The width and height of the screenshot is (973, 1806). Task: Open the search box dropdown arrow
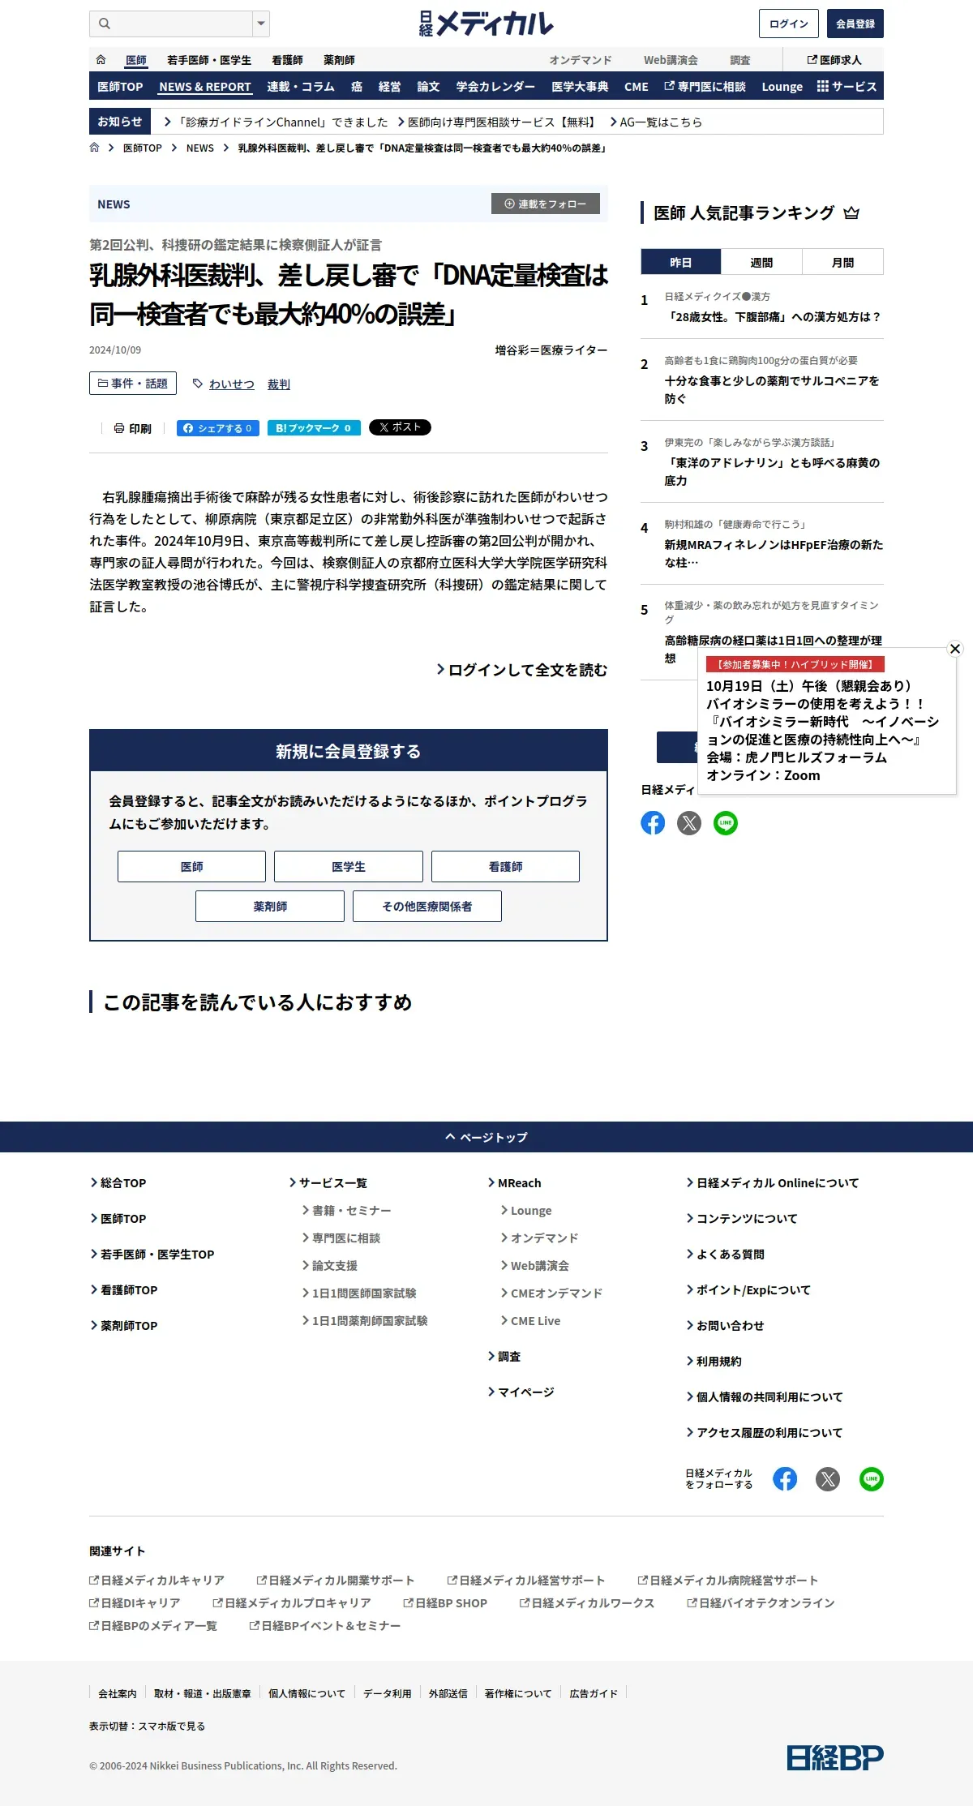[x=261, y=24]
